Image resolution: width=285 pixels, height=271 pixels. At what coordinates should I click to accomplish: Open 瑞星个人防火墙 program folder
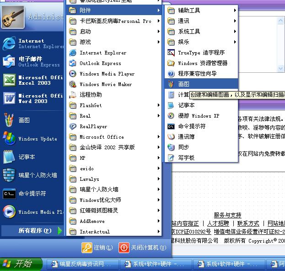tap(114, 190)
